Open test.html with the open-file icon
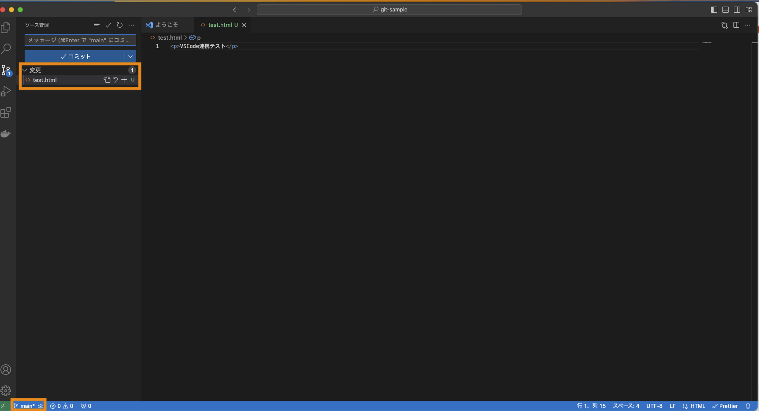Image resolution: width=759 pixels, height=411 pixels. 107,80
